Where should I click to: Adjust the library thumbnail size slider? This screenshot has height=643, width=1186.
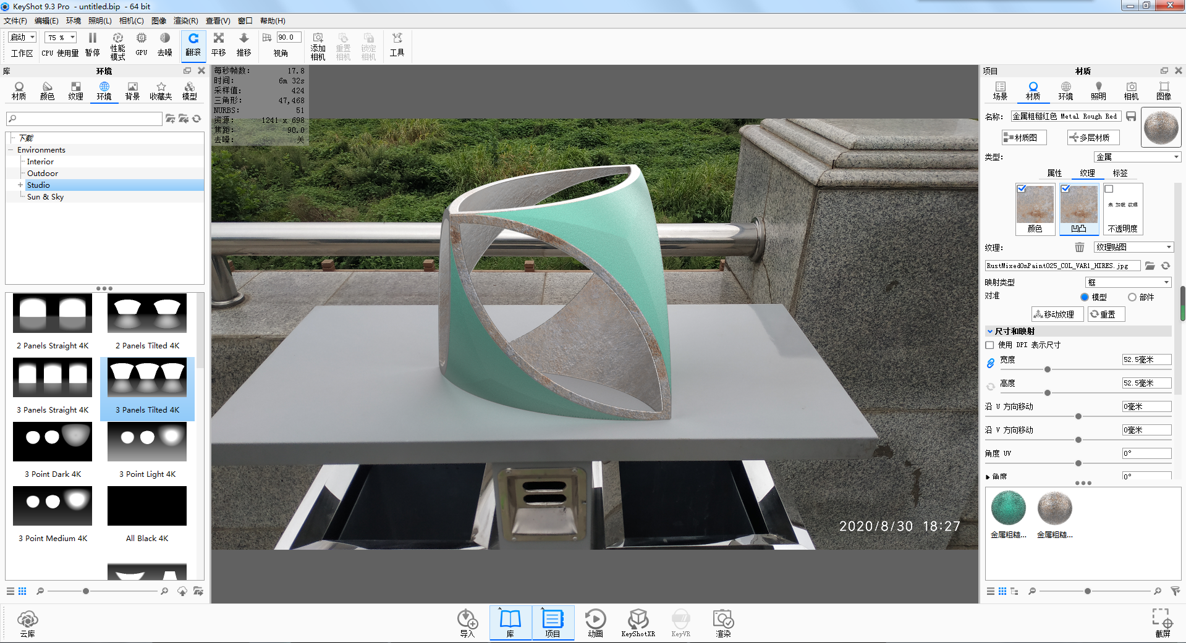pos(85,591)
